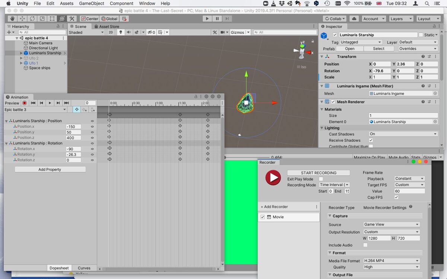Open the Assets menu

pyautogui.click(x=67, y=3)
